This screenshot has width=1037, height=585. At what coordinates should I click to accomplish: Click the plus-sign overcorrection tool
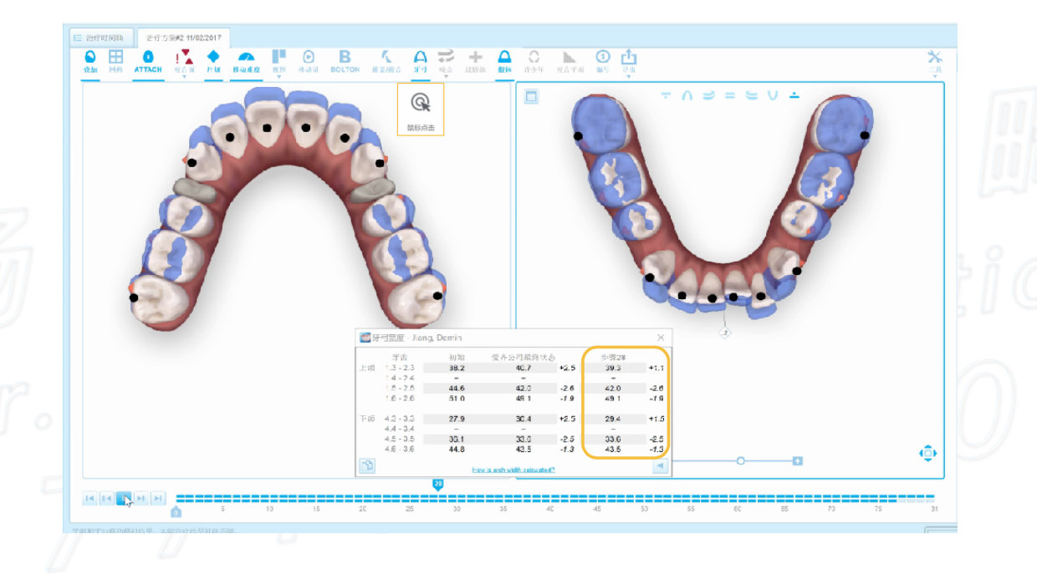pyautogui.click(x=475, y=57)
